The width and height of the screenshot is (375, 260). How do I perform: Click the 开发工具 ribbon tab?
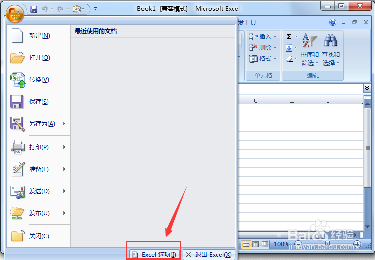[x=247, y=23]
